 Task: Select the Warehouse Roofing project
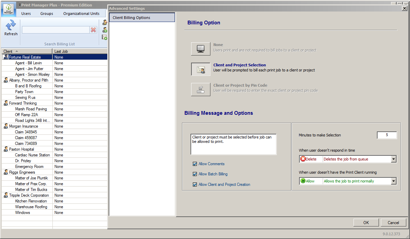point(54,207)
